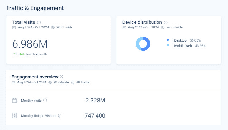Click the calendar icon under Engagement overview
The height and width of the screenshot is (130, 228).
tap(14, 82)
